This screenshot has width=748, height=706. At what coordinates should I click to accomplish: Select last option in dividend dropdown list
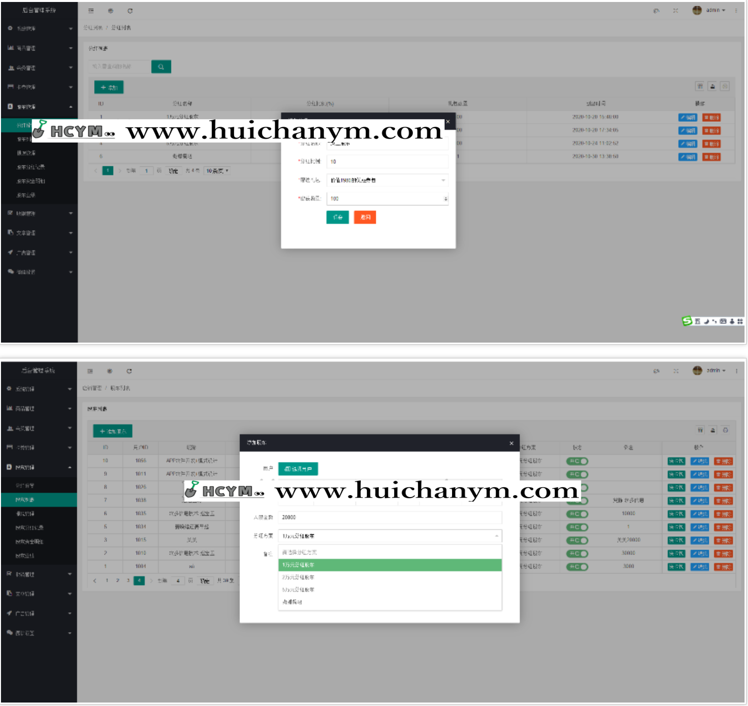pyautogui.click(x=390, y=602)
